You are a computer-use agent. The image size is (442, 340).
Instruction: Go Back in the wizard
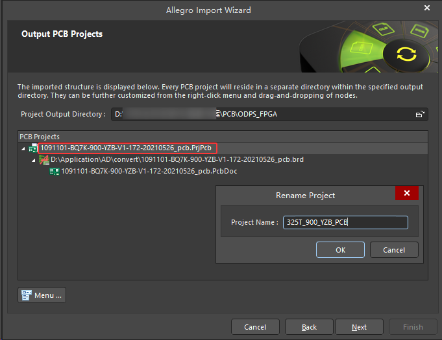click(309, 327)
